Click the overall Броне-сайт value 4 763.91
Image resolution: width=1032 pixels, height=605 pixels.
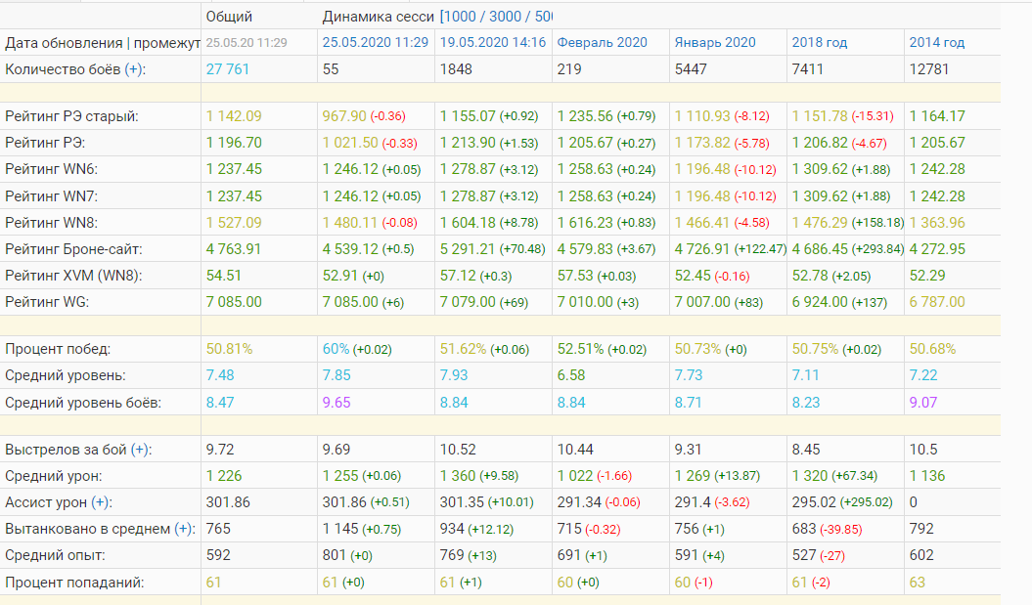click(234, 249)
